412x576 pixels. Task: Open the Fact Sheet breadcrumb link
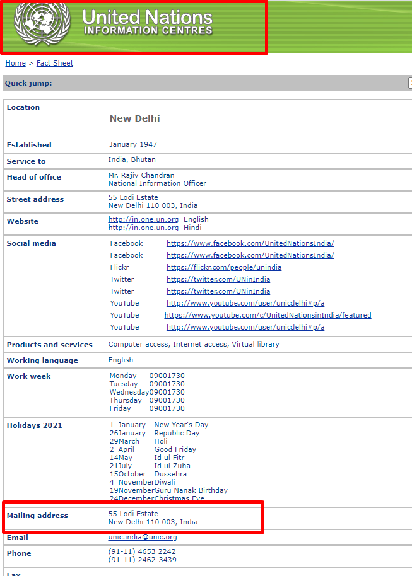[55, 63]
